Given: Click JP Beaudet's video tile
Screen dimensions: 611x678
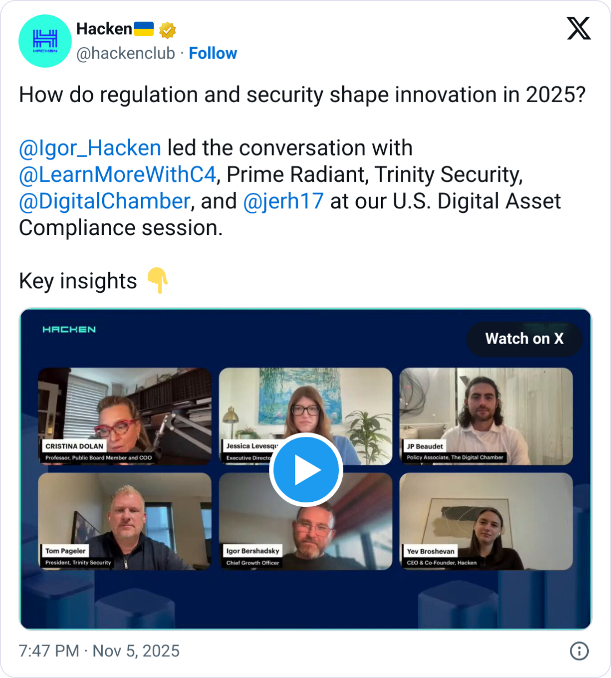Looking at the screenshot, I should coord(486,416).
